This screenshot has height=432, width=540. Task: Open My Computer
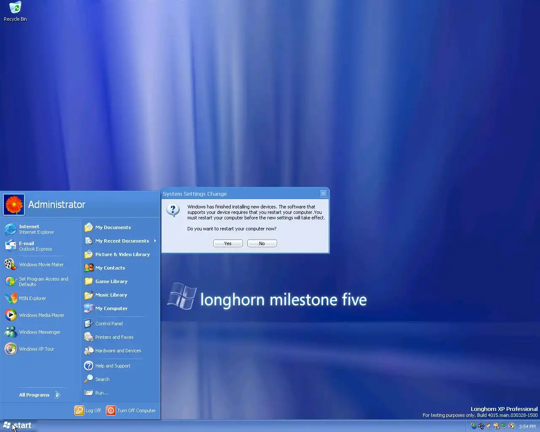[x=121, y=308]
